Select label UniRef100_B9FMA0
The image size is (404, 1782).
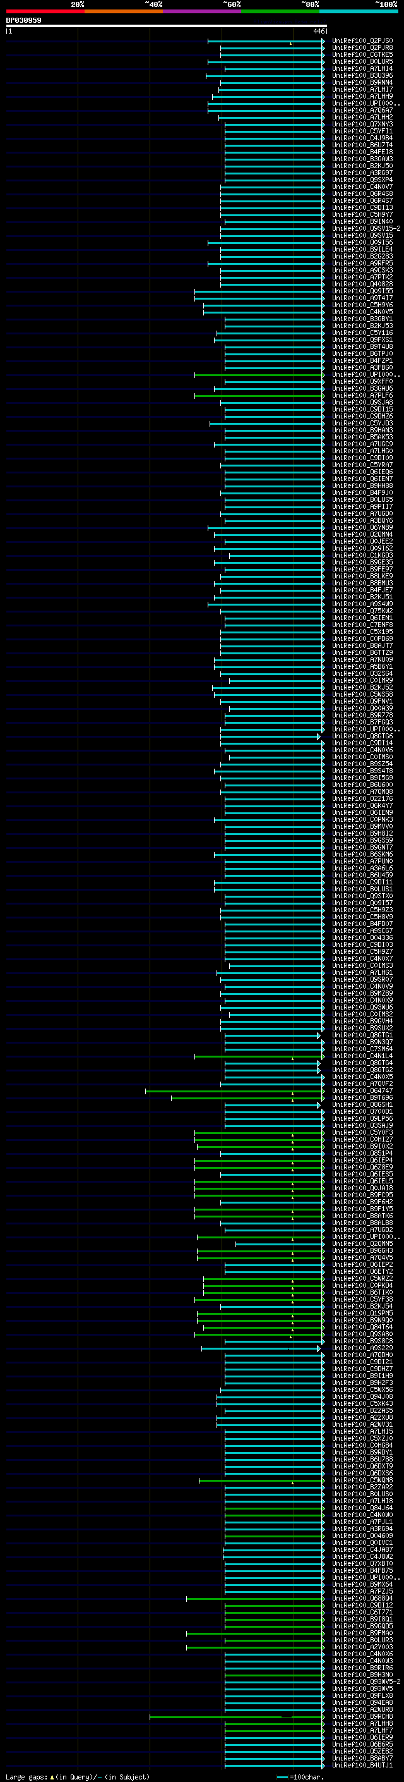coord(362,1633)
